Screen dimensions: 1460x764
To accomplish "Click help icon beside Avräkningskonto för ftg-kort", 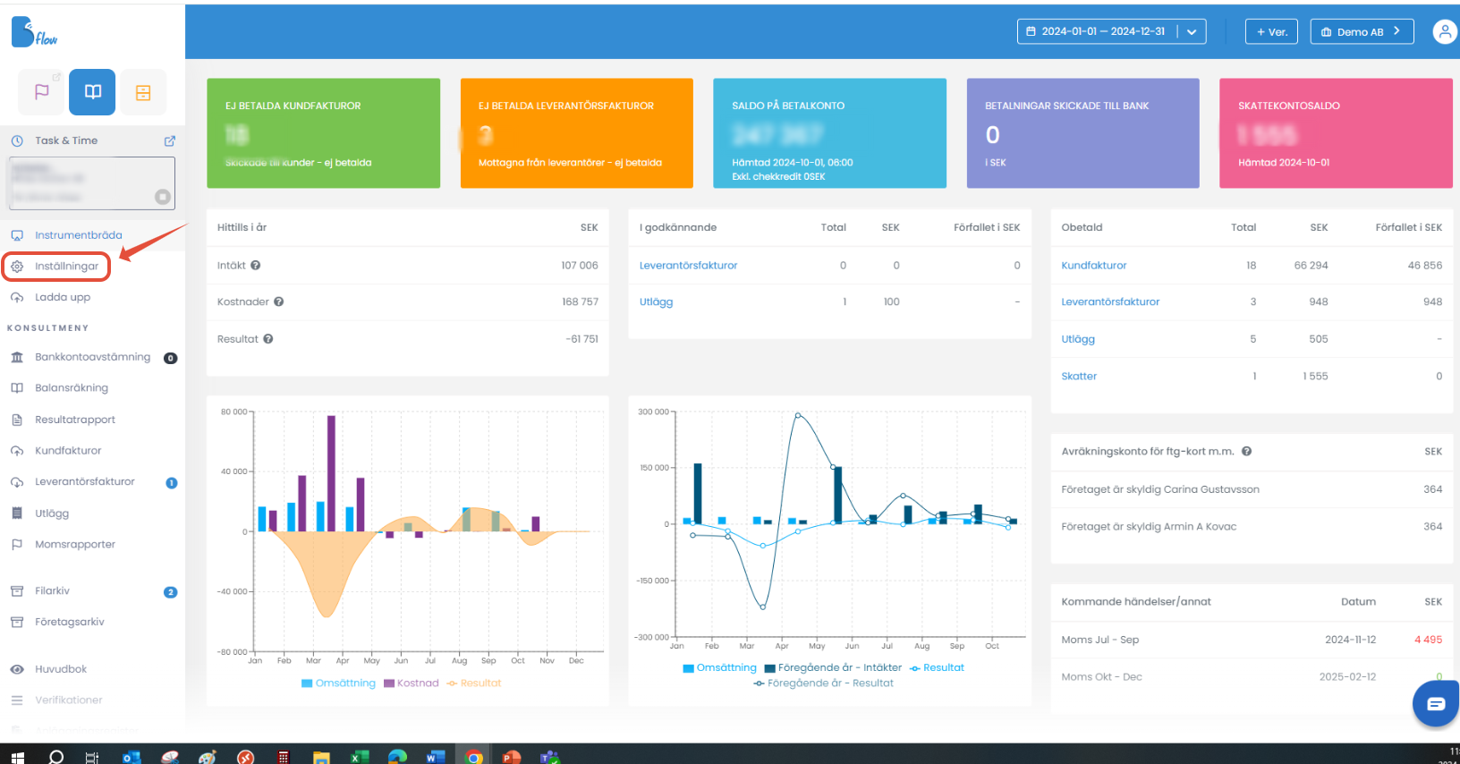I will click(x=1246, y=451).
